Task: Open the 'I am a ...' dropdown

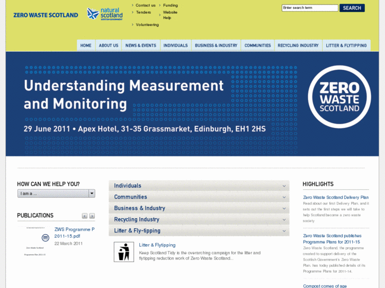Action: pos(56,193)
